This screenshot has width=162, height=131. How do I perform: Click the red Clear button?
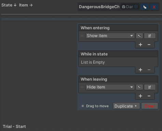click(x=150, y=106)
